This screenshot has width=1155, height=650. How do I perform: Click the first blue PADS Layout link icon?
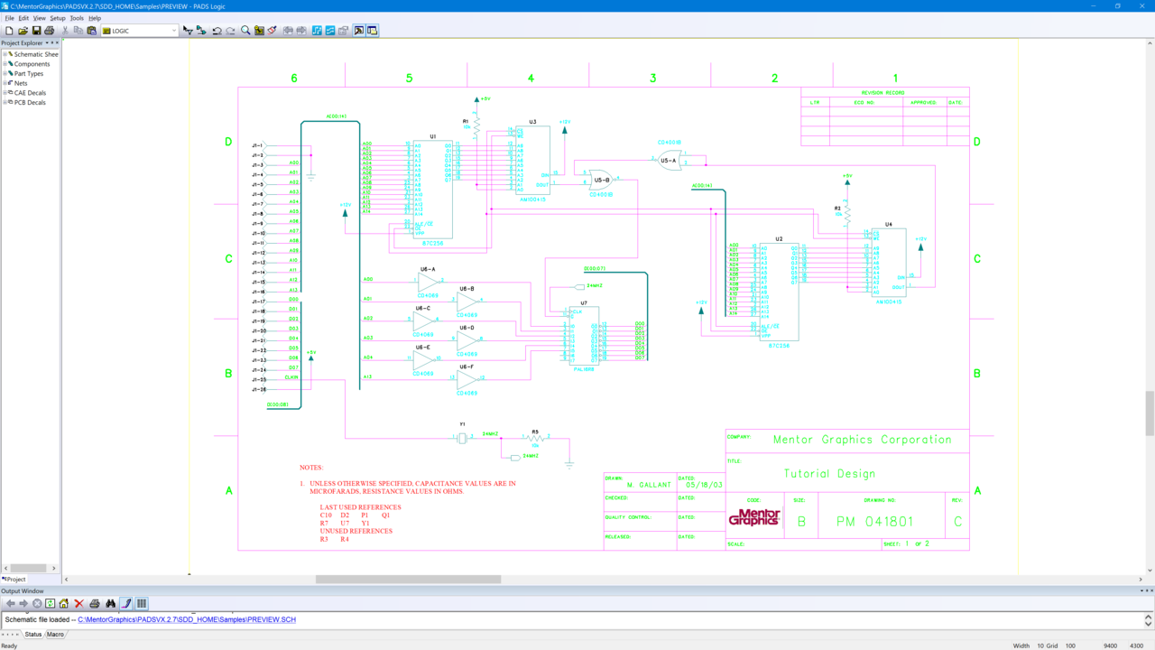317,31
